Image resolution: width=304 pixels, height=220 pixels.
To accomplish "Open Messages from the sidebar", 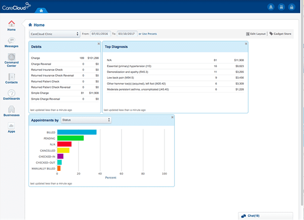I will coord(11,42).
